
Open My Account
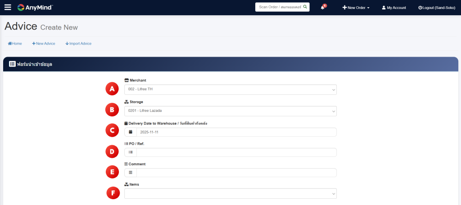(394, 8)
